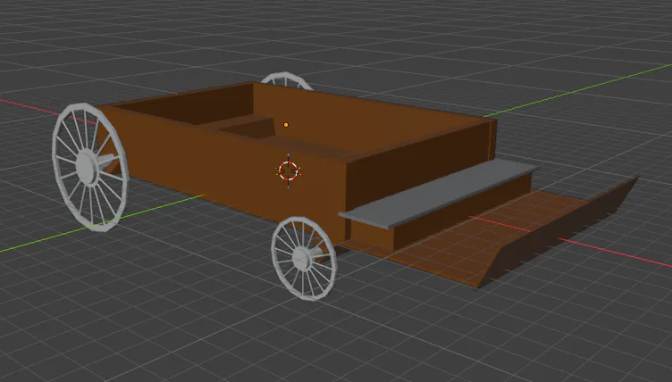Click the 3D cursor crosshair

[288, 170]
